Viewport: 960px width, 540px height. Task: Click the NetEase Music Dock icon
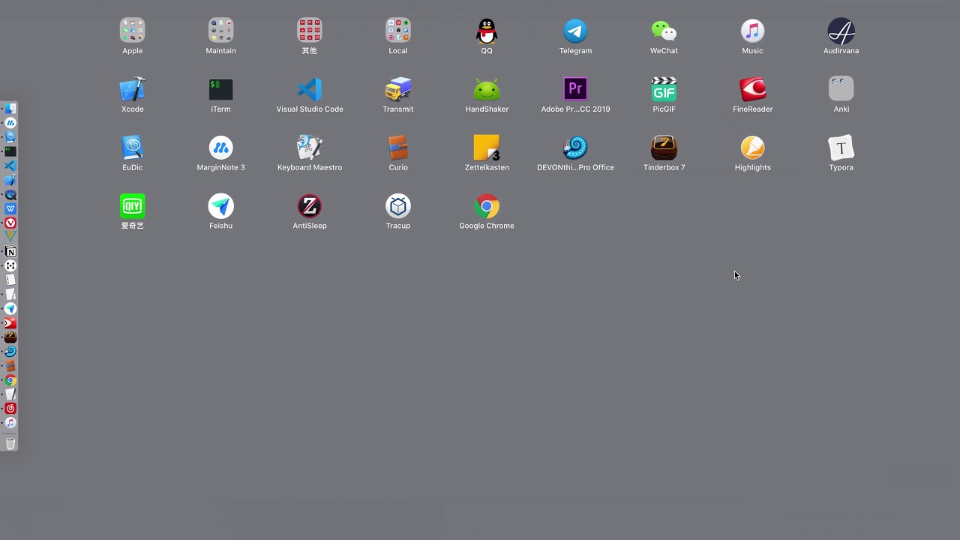(x=10, y=409)
